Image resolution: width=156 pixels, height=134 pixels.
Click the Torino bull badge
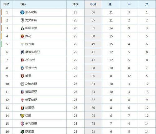click(22, 76)
